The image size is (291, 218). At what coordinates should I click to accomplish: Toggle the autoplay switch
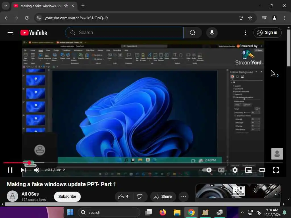[x=207, y=170]
